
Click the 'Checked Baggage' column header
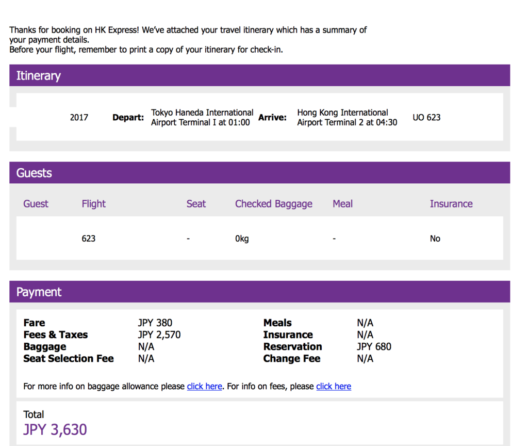click(273, 204)
